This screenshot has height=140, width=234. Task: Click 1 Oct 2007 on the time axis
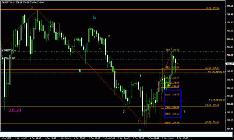[6, 139]
